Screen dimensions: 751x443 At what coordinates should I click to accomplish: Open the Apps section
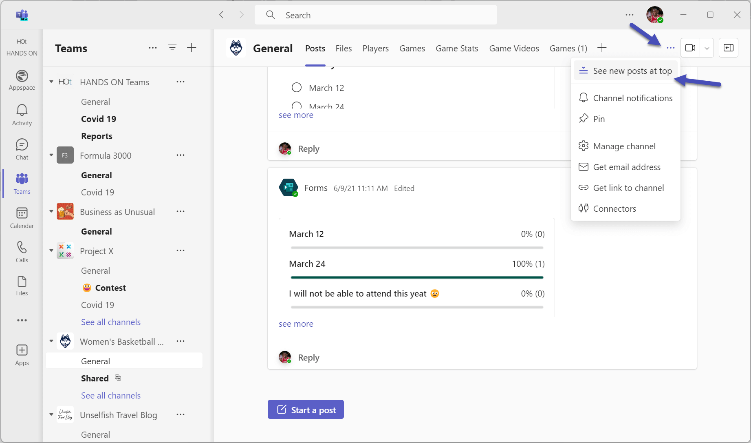tap(22, 354)
